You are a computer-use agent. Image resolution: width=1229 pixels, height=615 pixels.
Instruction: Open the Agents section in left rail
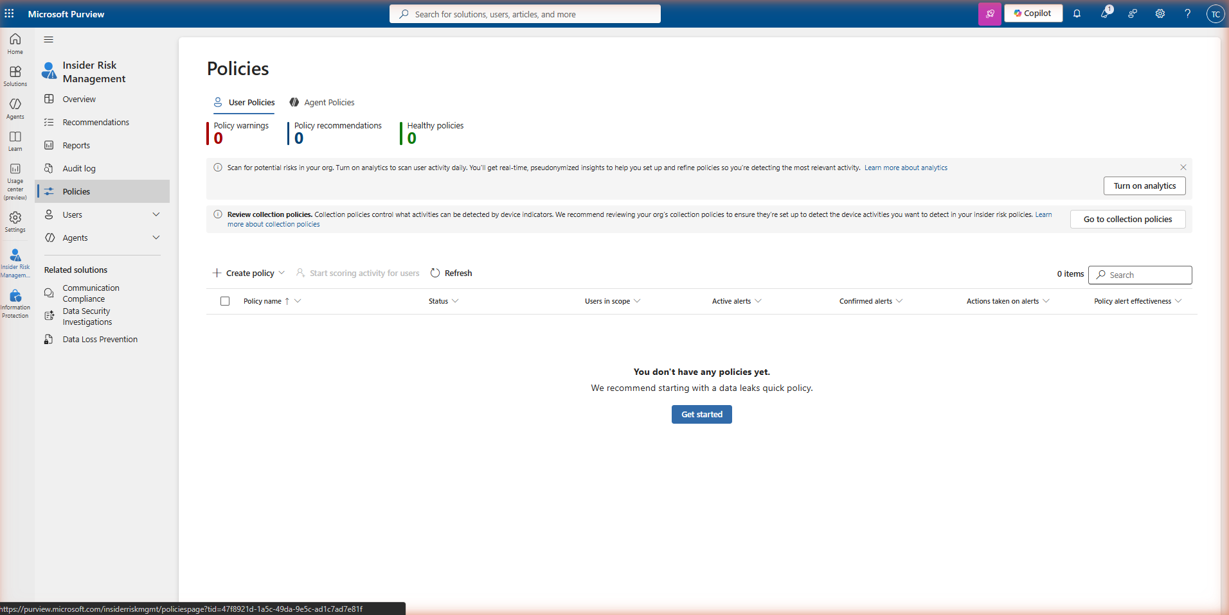tap(15, 108)
